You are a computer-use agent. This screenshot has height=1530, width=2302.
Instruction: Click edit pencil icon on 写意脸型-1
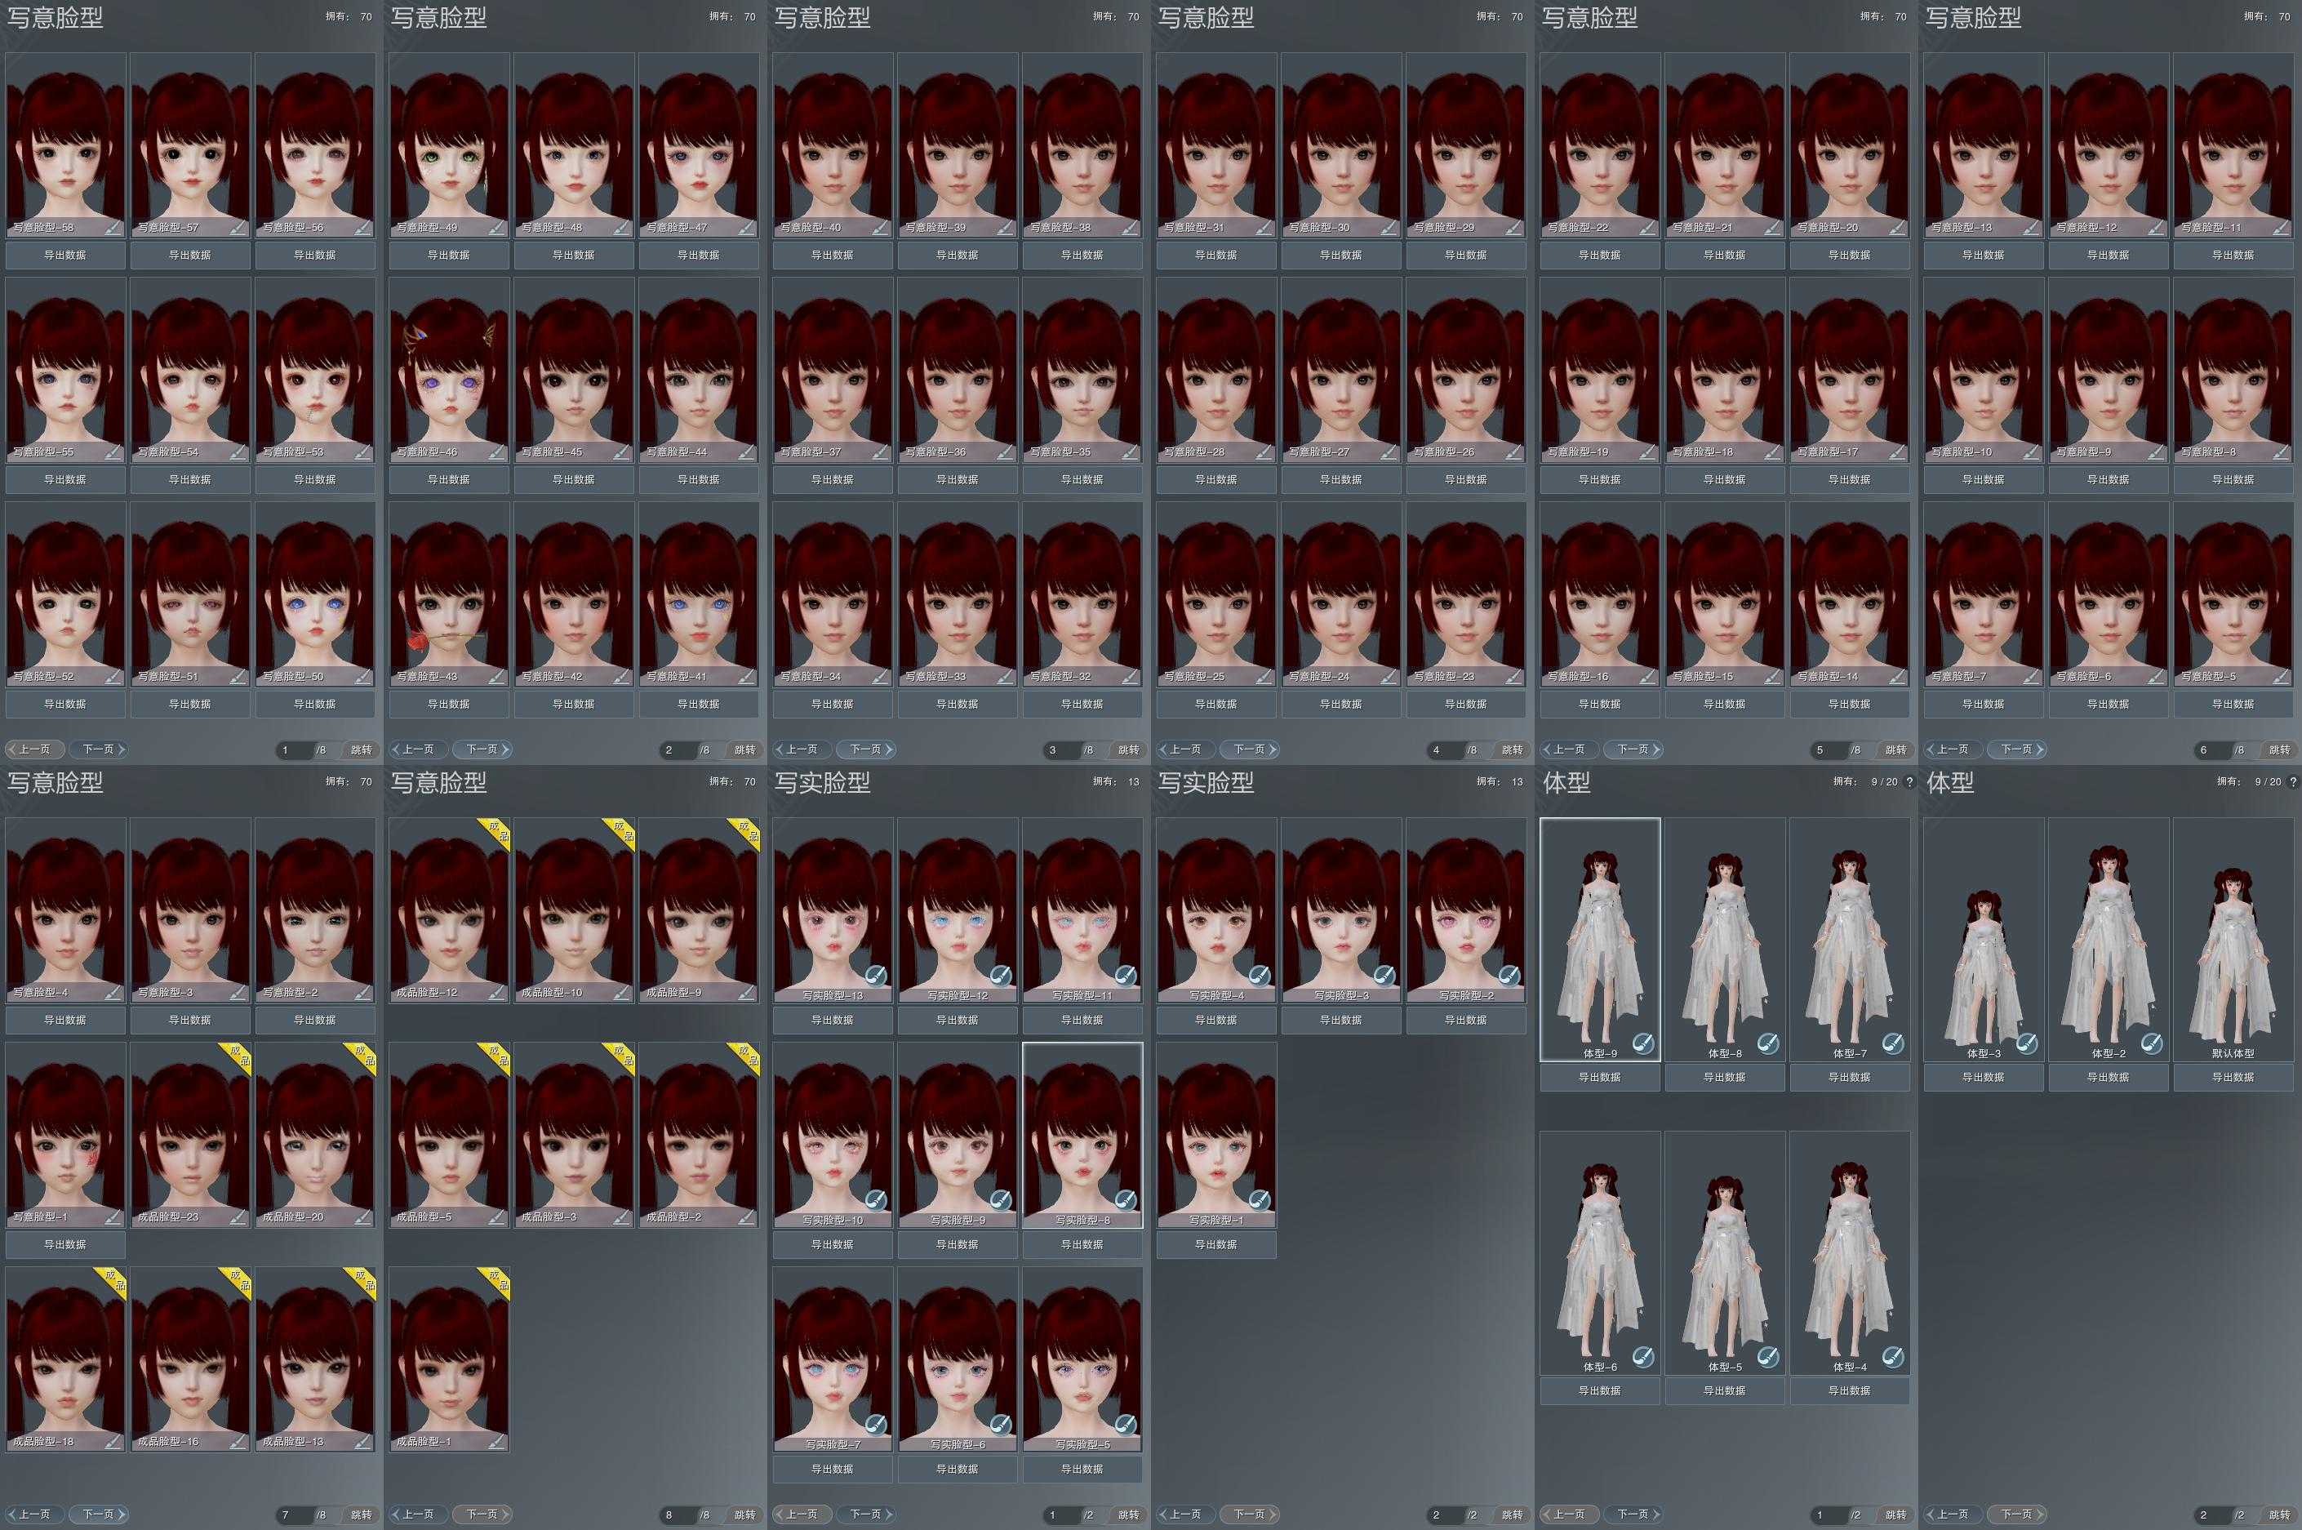tap(113, 1216)
